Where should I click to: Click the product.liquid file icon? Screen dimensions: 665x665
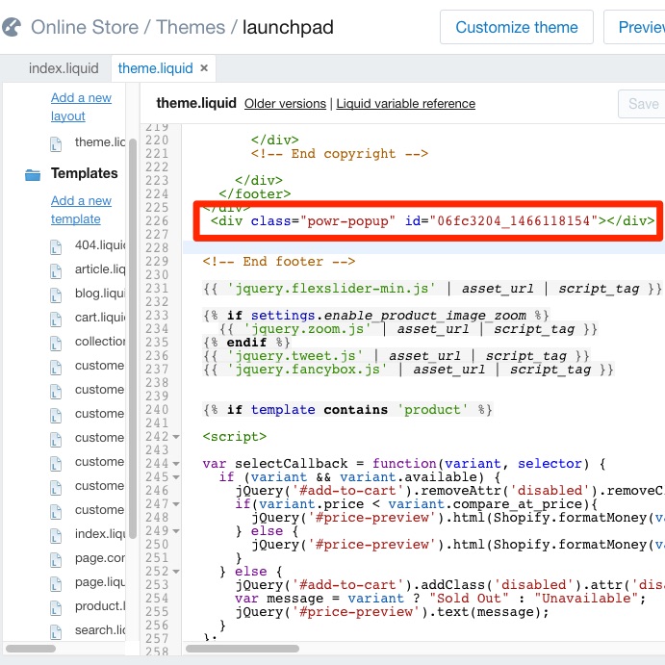[x=56, y=608]
